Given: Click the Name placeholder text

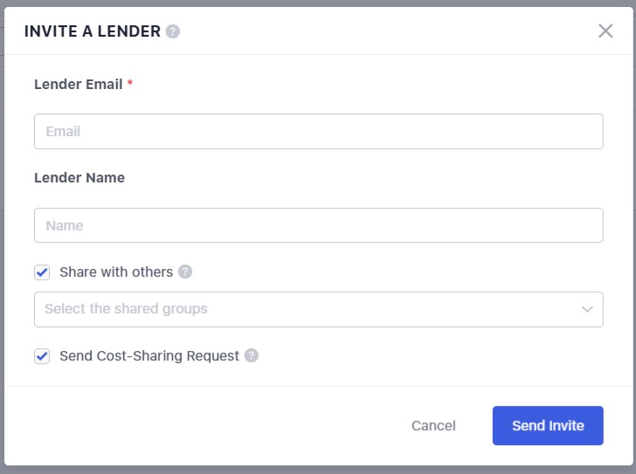Looking at the screenshot, I should [x=65, y=225].
